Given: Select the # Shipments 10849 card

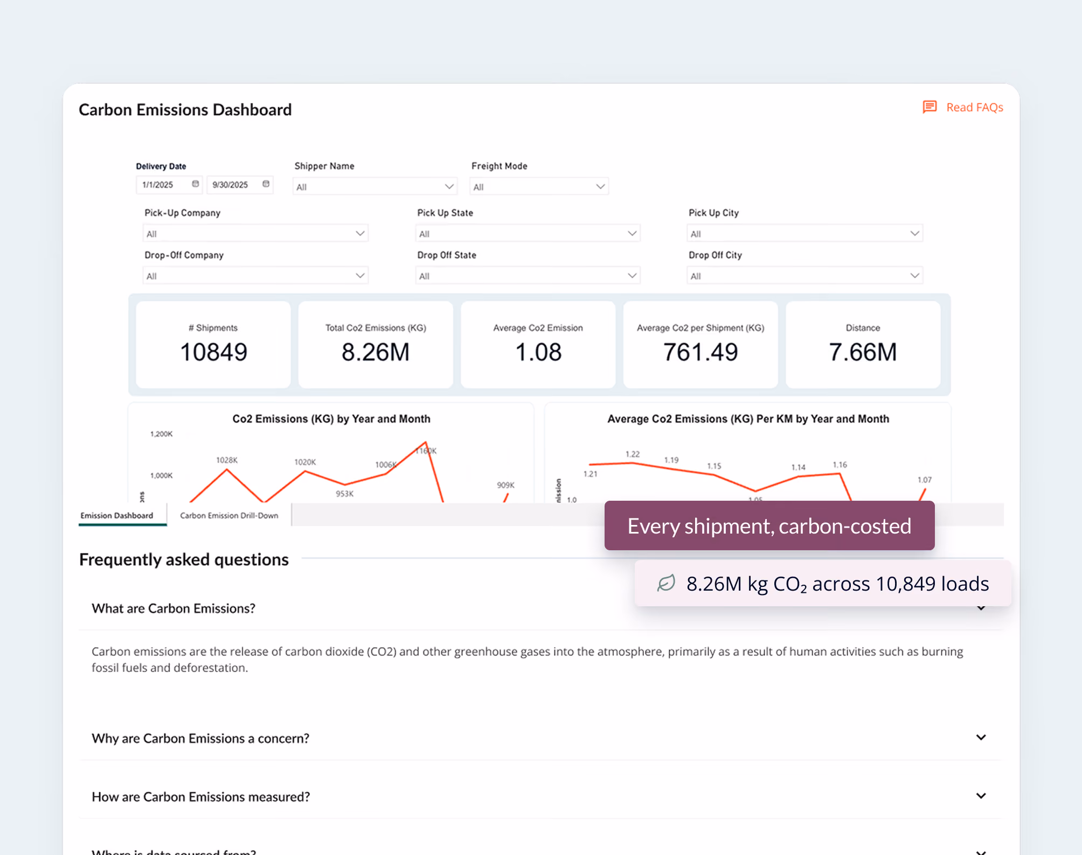Looking at the screenshot, I should [x=213, y=345].
